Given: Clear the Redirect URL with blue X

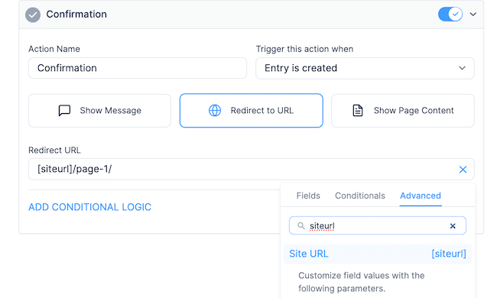Looking at the screenshot, I should pos(463,170).
